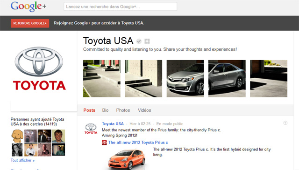Click the small Toyota avatar in the post
Image resolution: width=299 pixels, height=170 pixels.
[x=91, y=129]
